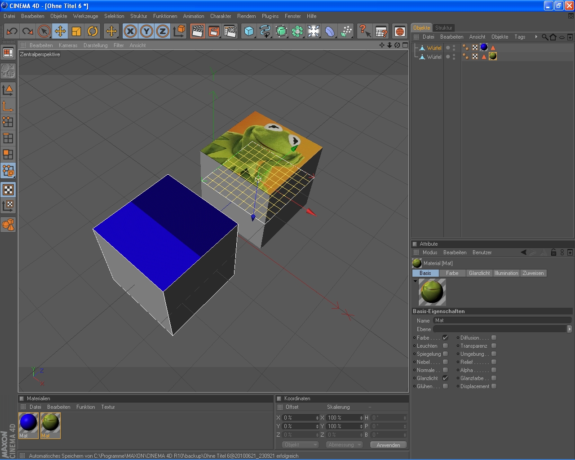The image size is (575, 460).
Task: Expand the Ebene layer selector arrow
Action: [570, 329]
